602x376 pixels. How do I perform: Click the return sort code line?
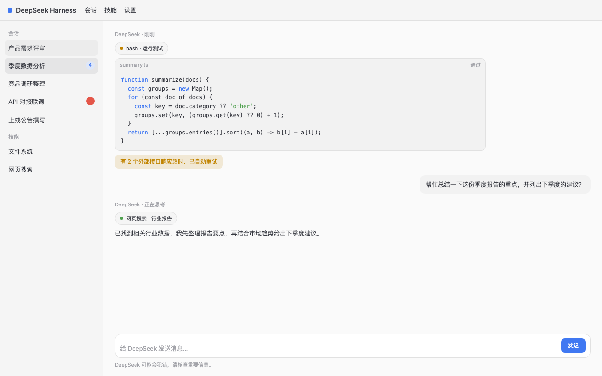(224, 133)
